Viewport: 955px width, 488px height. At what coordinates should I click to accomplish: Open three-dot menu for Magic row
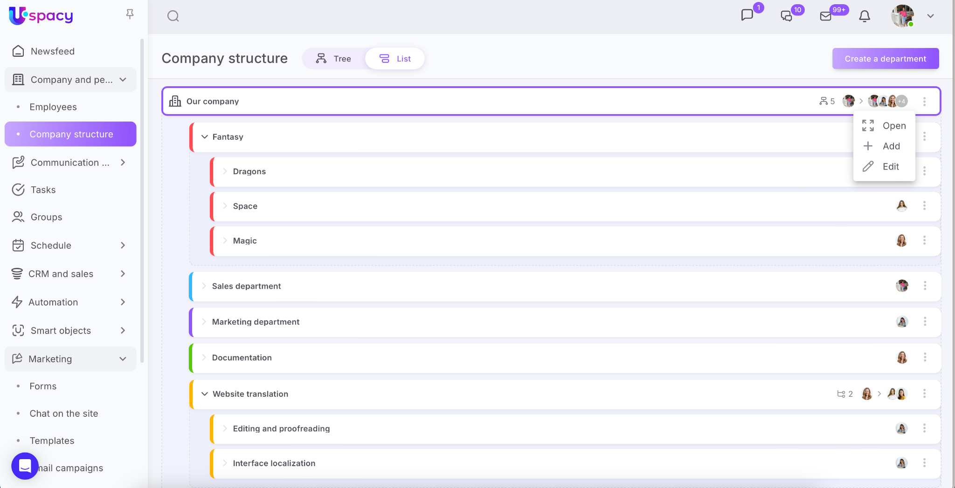[x=924, y=241]
